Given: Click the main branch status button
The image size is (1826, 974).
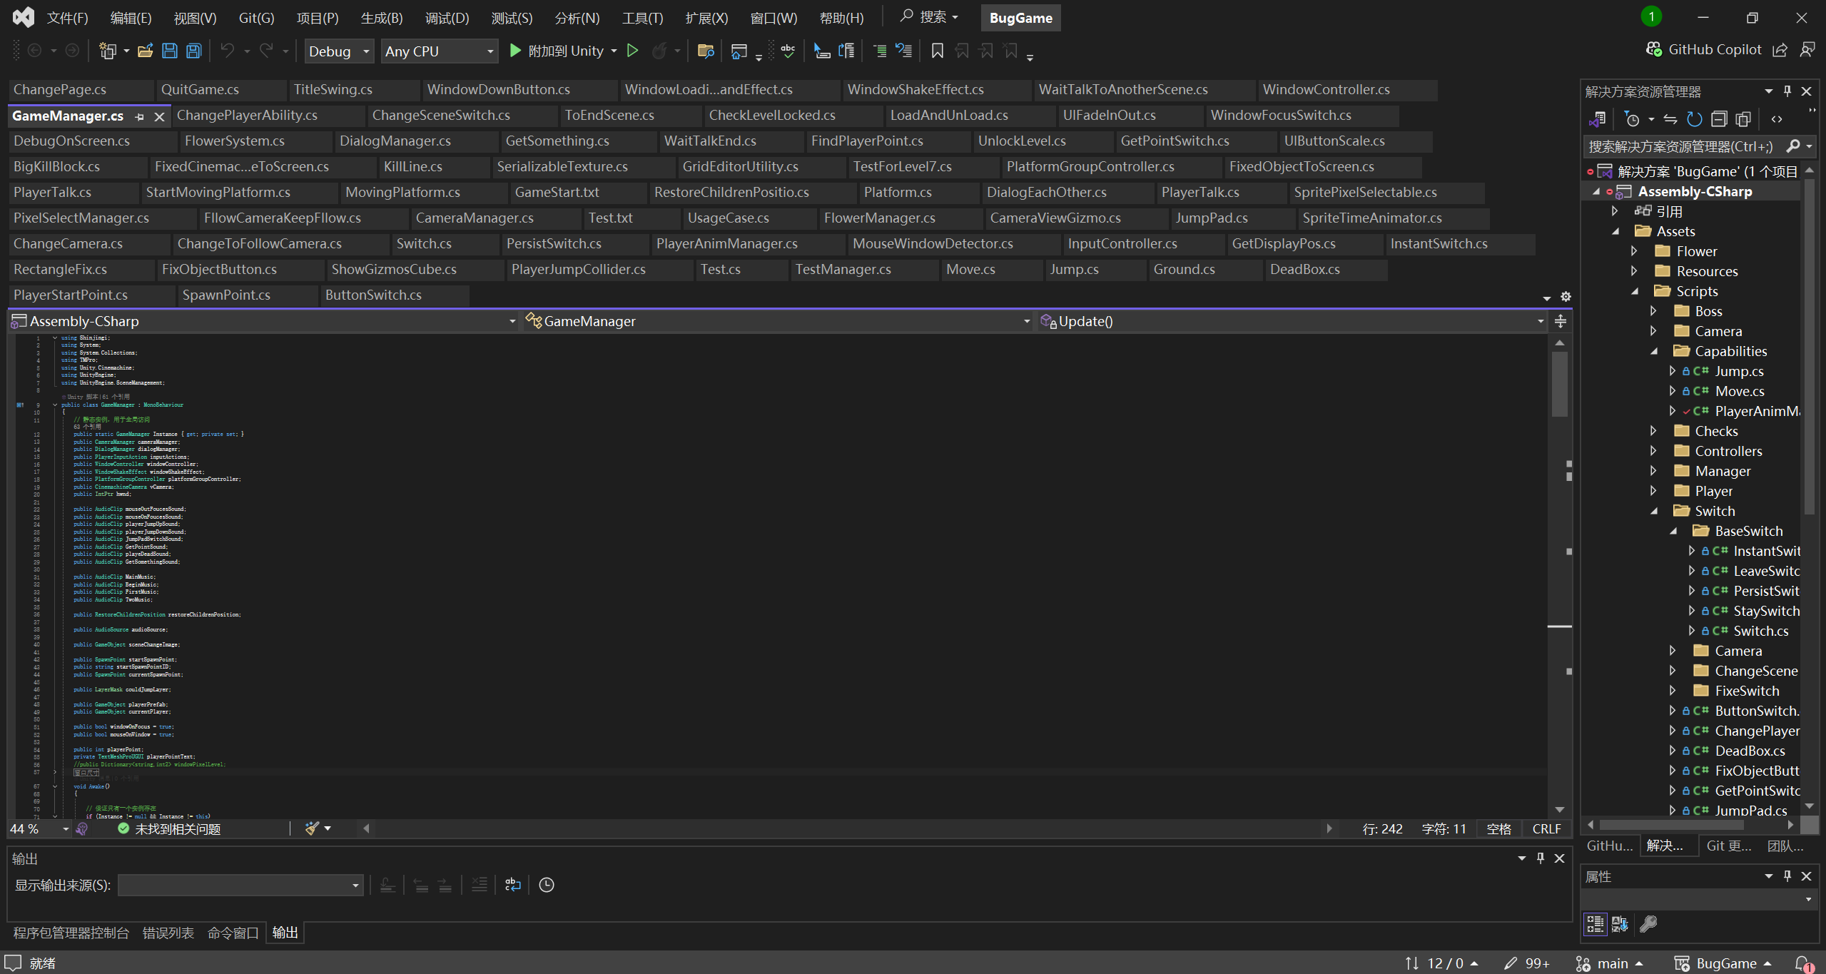Looking at the screenshot, I should [x=1609, y=963].
